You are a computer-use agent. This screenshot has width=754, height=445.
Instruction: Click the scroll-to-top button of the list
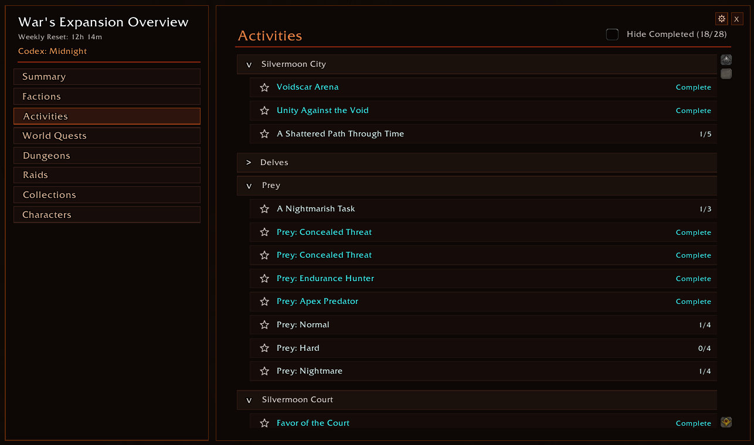click(x=726, y=60)
